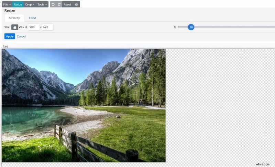Viewport: 275px width, 167px height.
Task: Toggle the aspect ratio lock icon
Action: pyautogui.click(x=15, y=27)
